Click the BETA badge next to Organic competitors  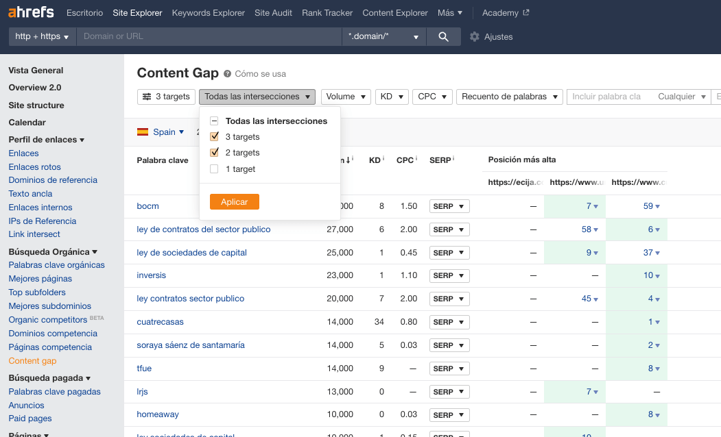coord(96,316)
